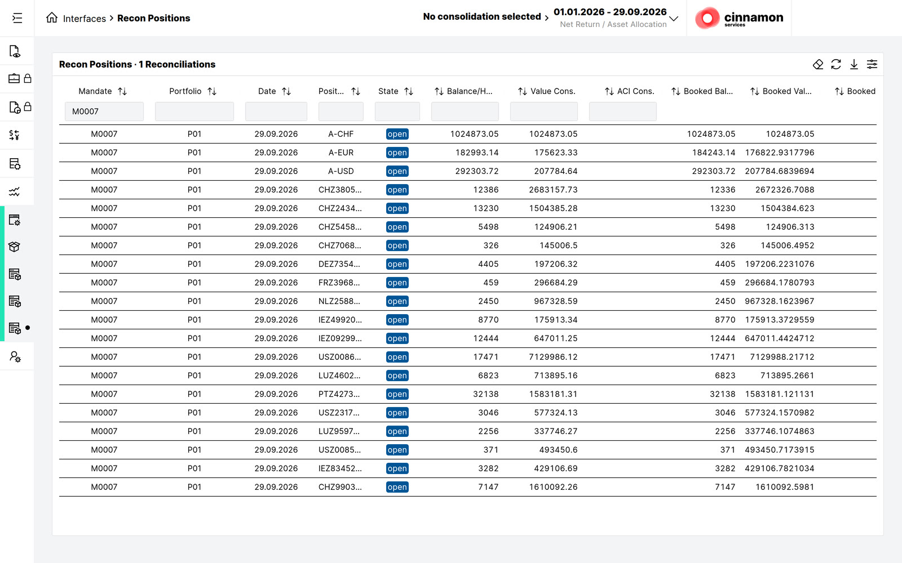Focus the Mandate filter field containing M0007

[104, 111]
